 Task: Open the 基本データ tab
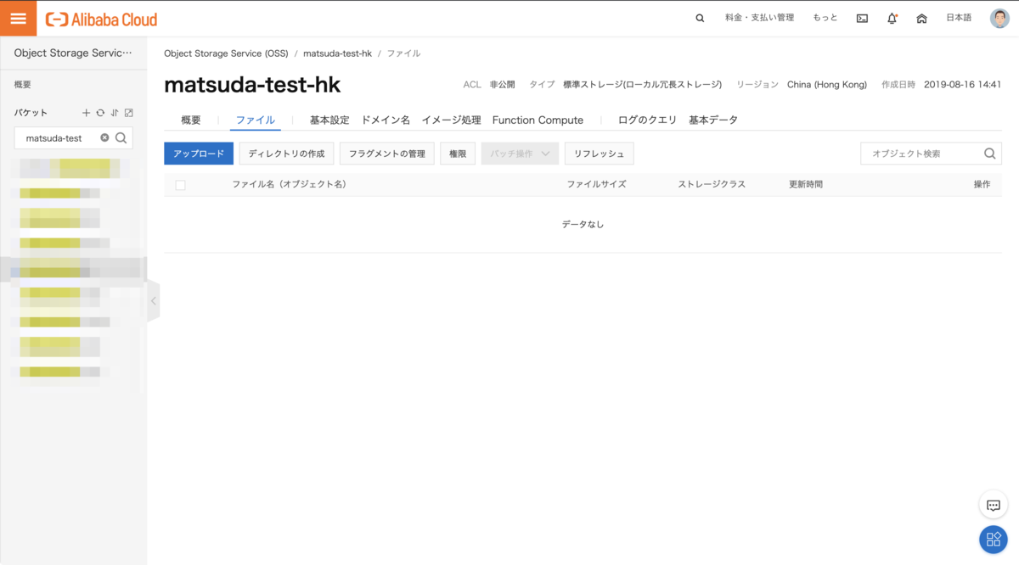[x=713, y=120]
